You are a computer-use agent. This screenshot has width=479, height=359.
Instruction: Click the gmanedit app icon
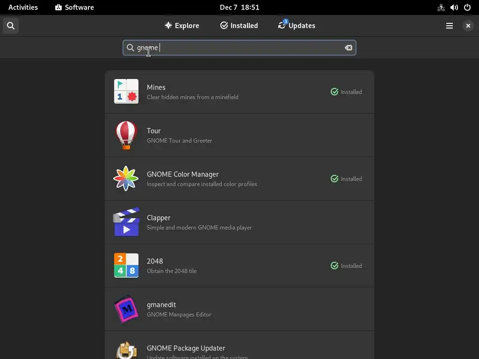(126, 309)
